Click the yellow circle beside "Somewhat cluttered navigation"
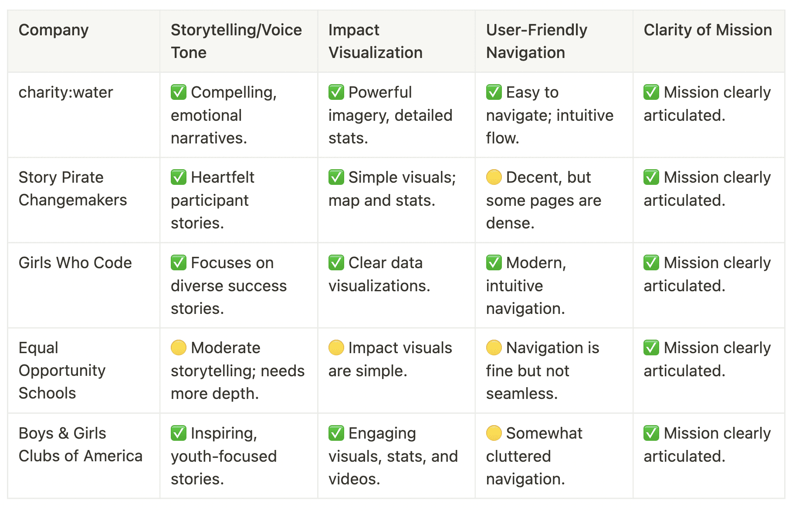799x511 pixels. tap(494, 433)
